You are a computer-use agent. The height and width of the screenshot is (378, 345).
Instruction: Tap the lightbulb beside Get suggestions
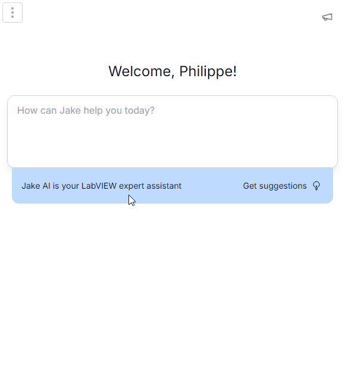tap(316, 186)
